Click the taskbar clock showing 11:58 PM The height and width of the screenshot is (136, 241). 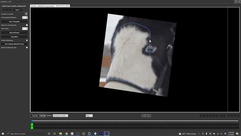[x=231, y=133]
